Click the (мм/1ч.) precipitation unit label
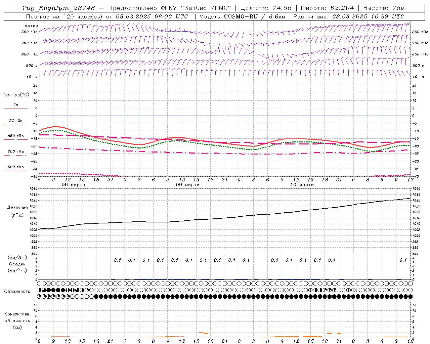430x344 pixels. pos(17,270)
